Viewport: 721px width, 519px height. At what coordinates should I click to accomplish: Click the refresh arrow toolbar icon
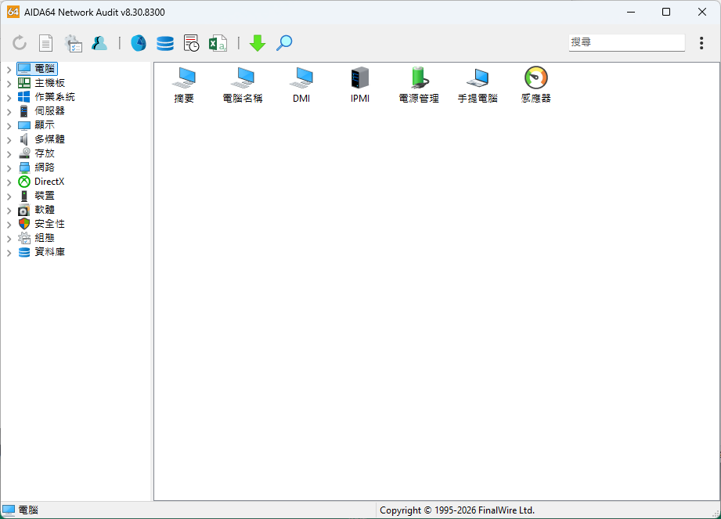[x=20, y=43]
